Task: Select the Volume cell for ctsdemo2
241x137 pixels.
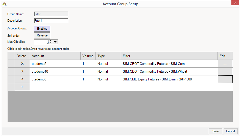Action: [x=88, y=64]
